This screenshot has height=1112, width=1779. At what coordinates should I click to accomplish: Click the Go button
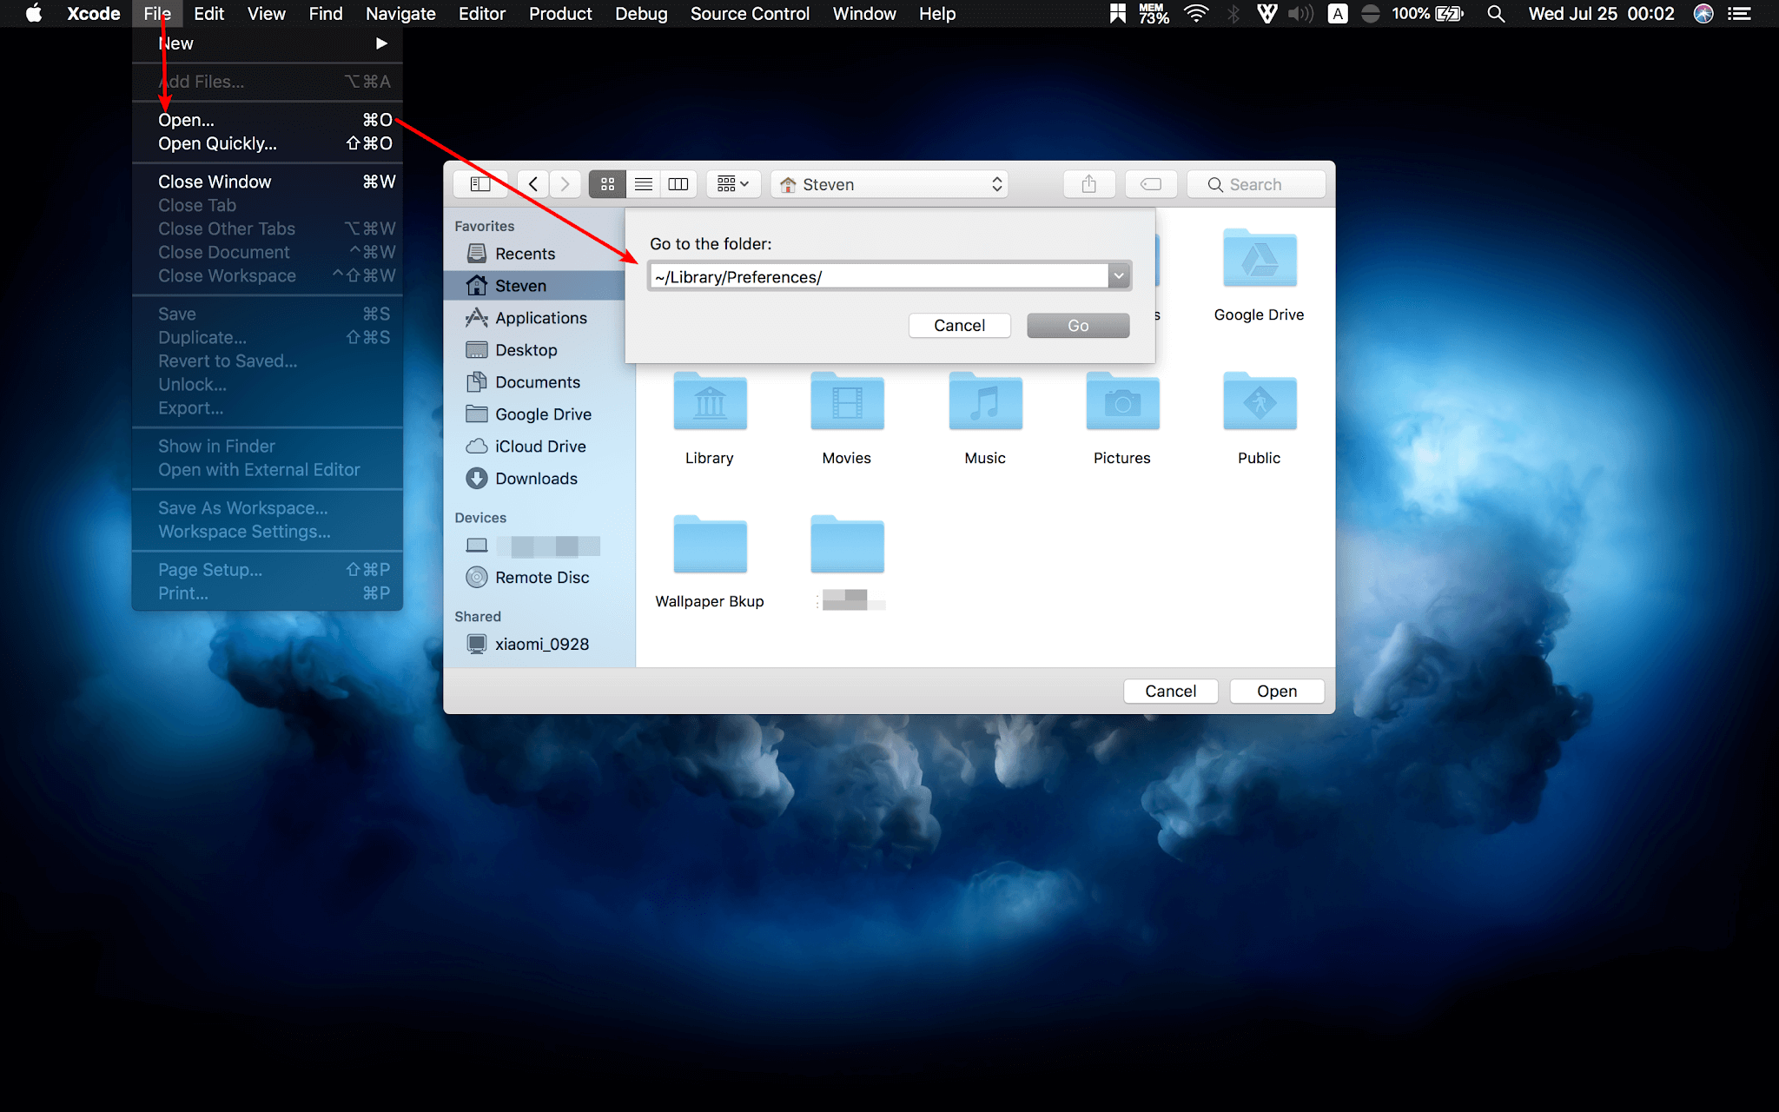pos(1077,325)
